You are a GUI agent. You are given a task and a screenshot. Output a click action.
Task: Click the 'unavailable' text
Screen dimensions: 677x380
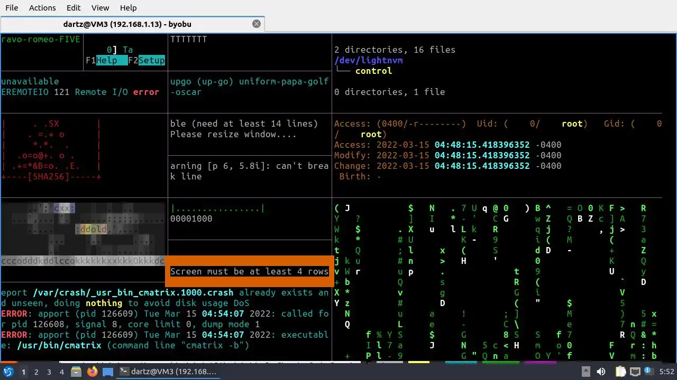(30, 81)
